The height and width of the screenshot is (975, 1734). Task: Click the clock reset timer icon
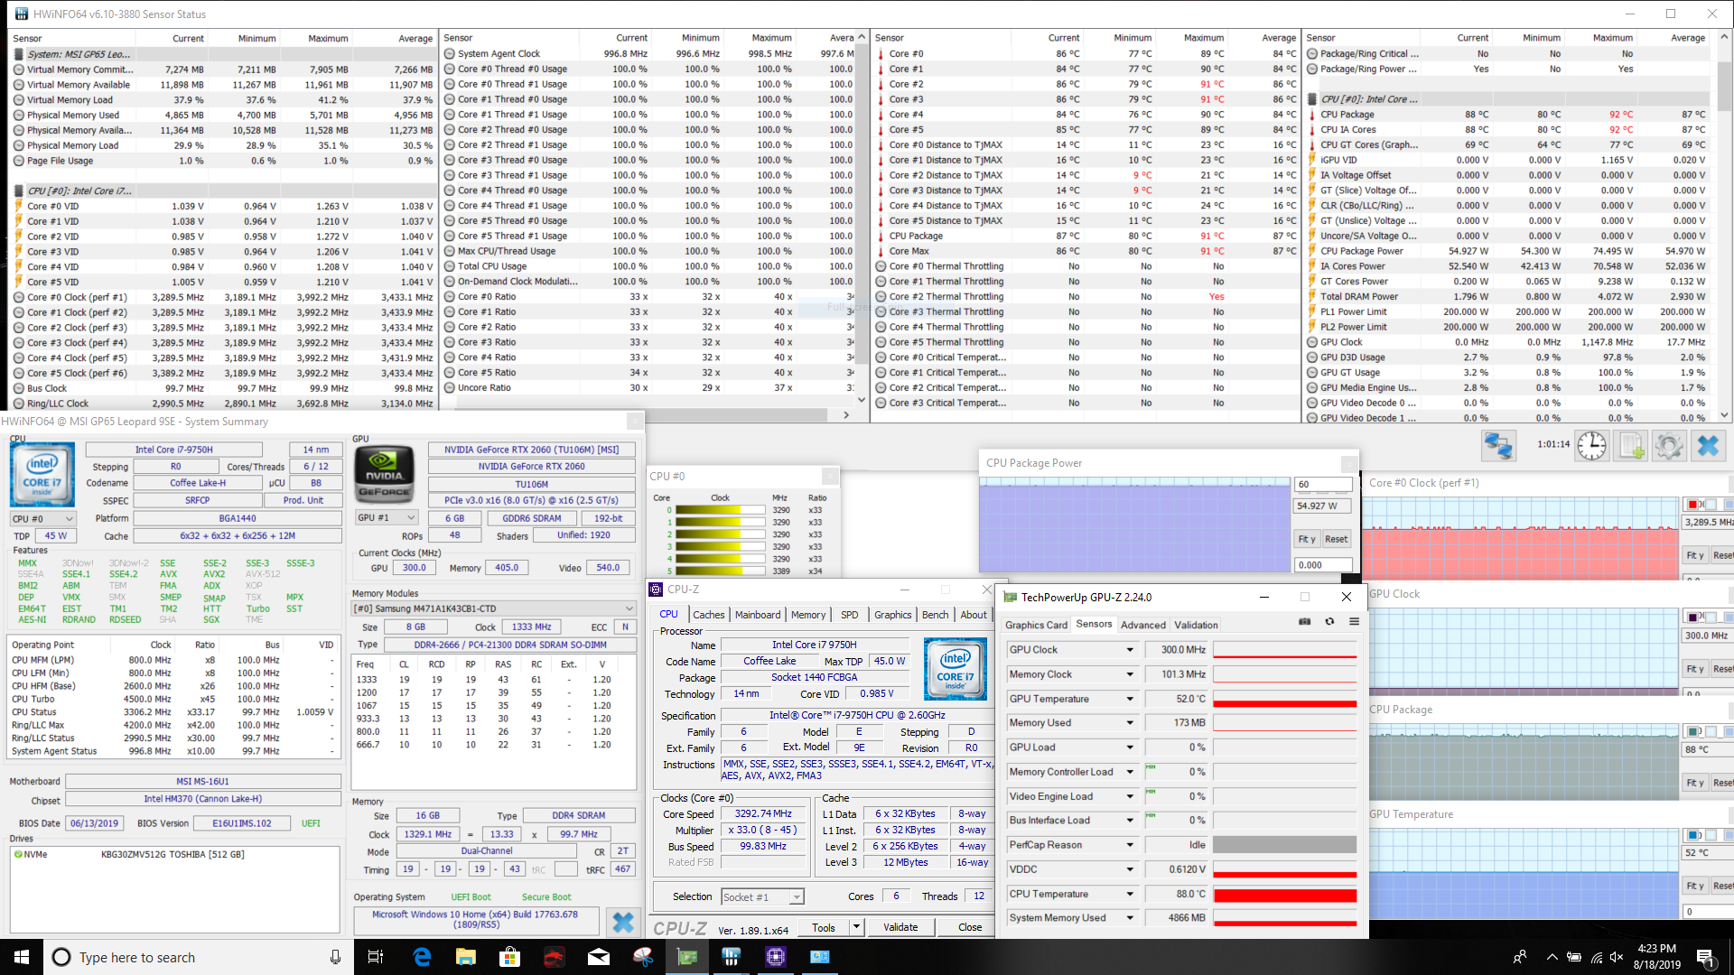1591,446
